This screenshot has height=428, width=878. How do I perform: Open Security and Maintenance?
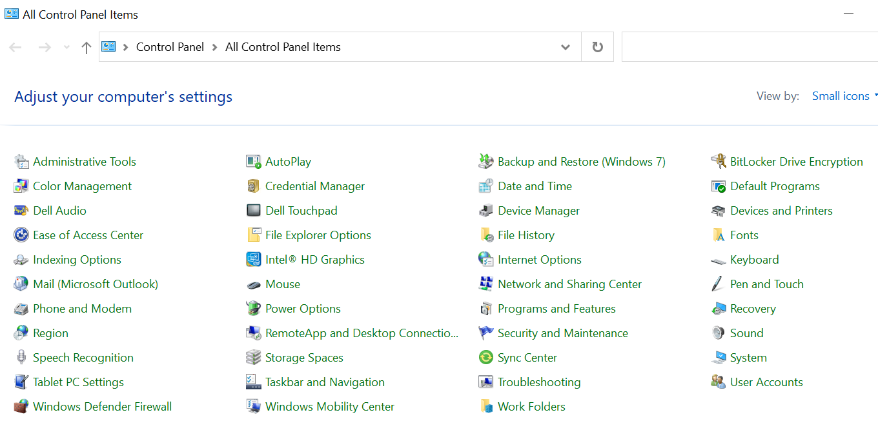[x=563, y=333]
